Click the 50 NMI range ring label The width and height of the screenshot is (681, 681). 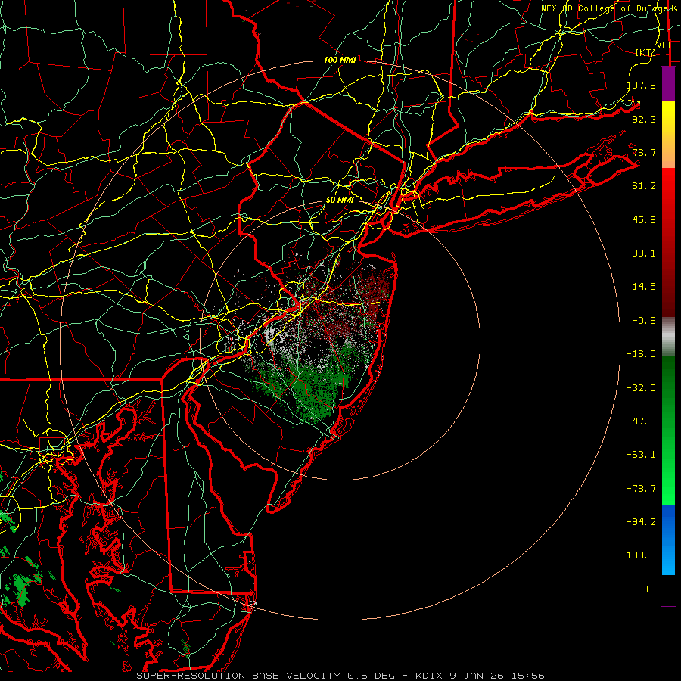[340, 201]
